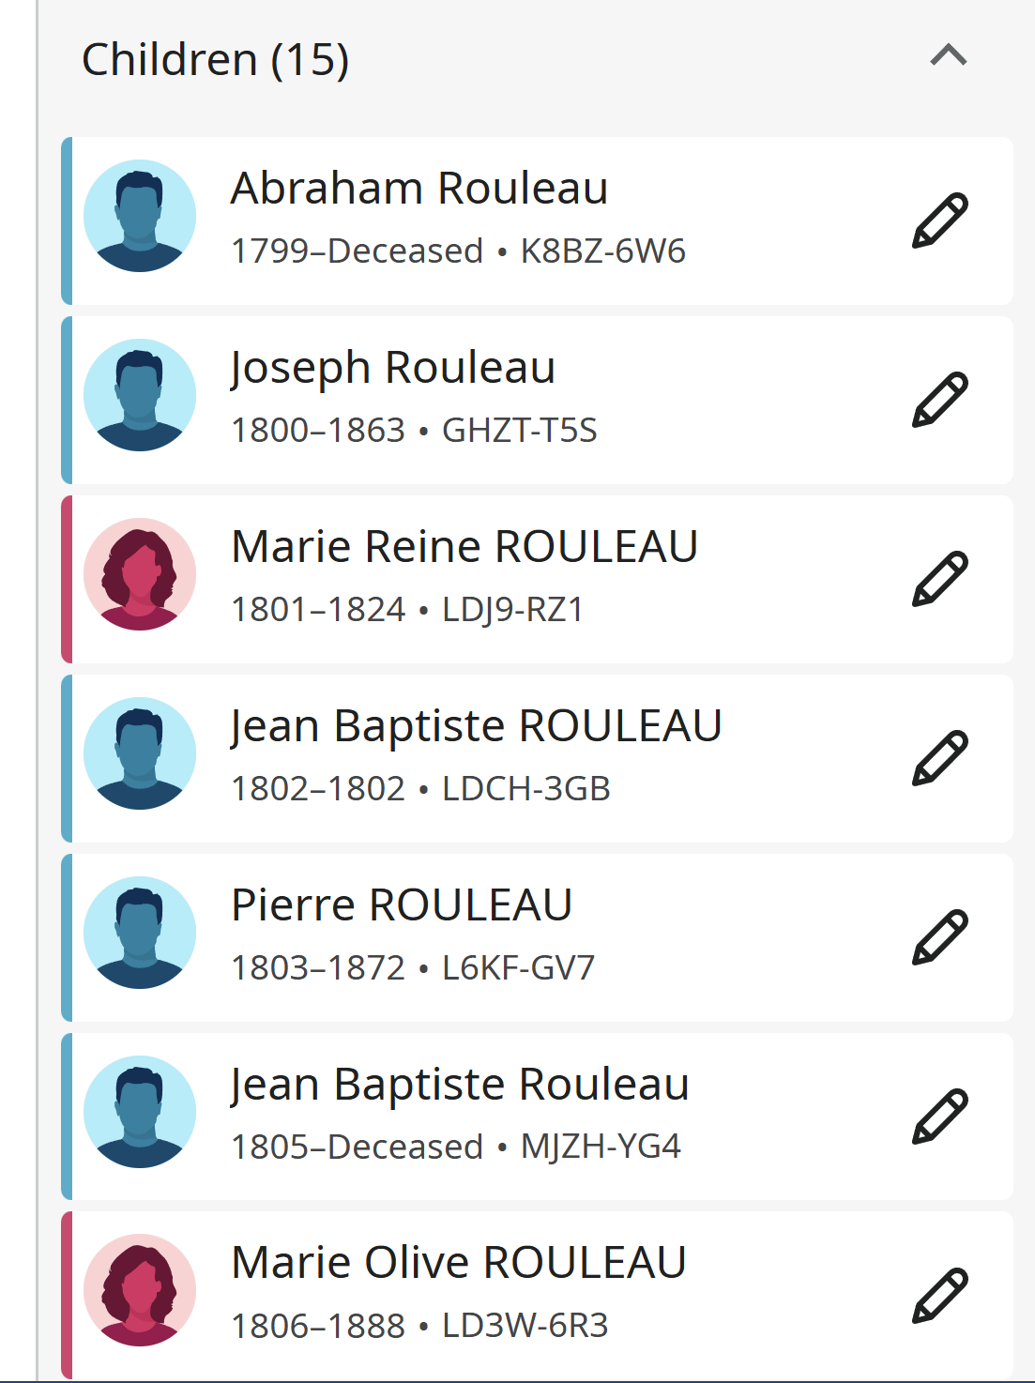Viewport: 1035px width, 1383px height.
Task: Click Marie Olive ROULEAU's avatar
Action: coord(140,1290)
